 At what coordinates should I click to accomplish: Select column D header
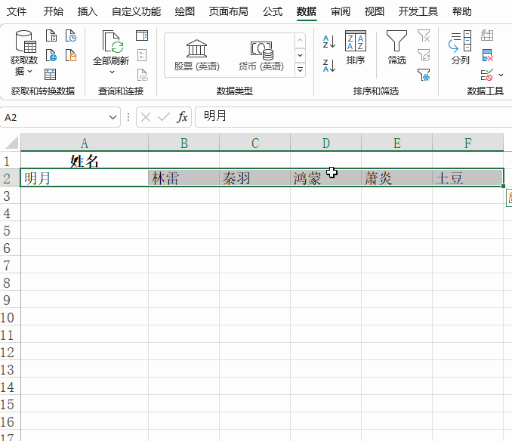click(325, 143)
